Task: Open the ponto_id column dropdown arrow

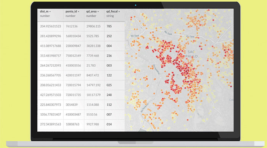Action: point(79,12)
